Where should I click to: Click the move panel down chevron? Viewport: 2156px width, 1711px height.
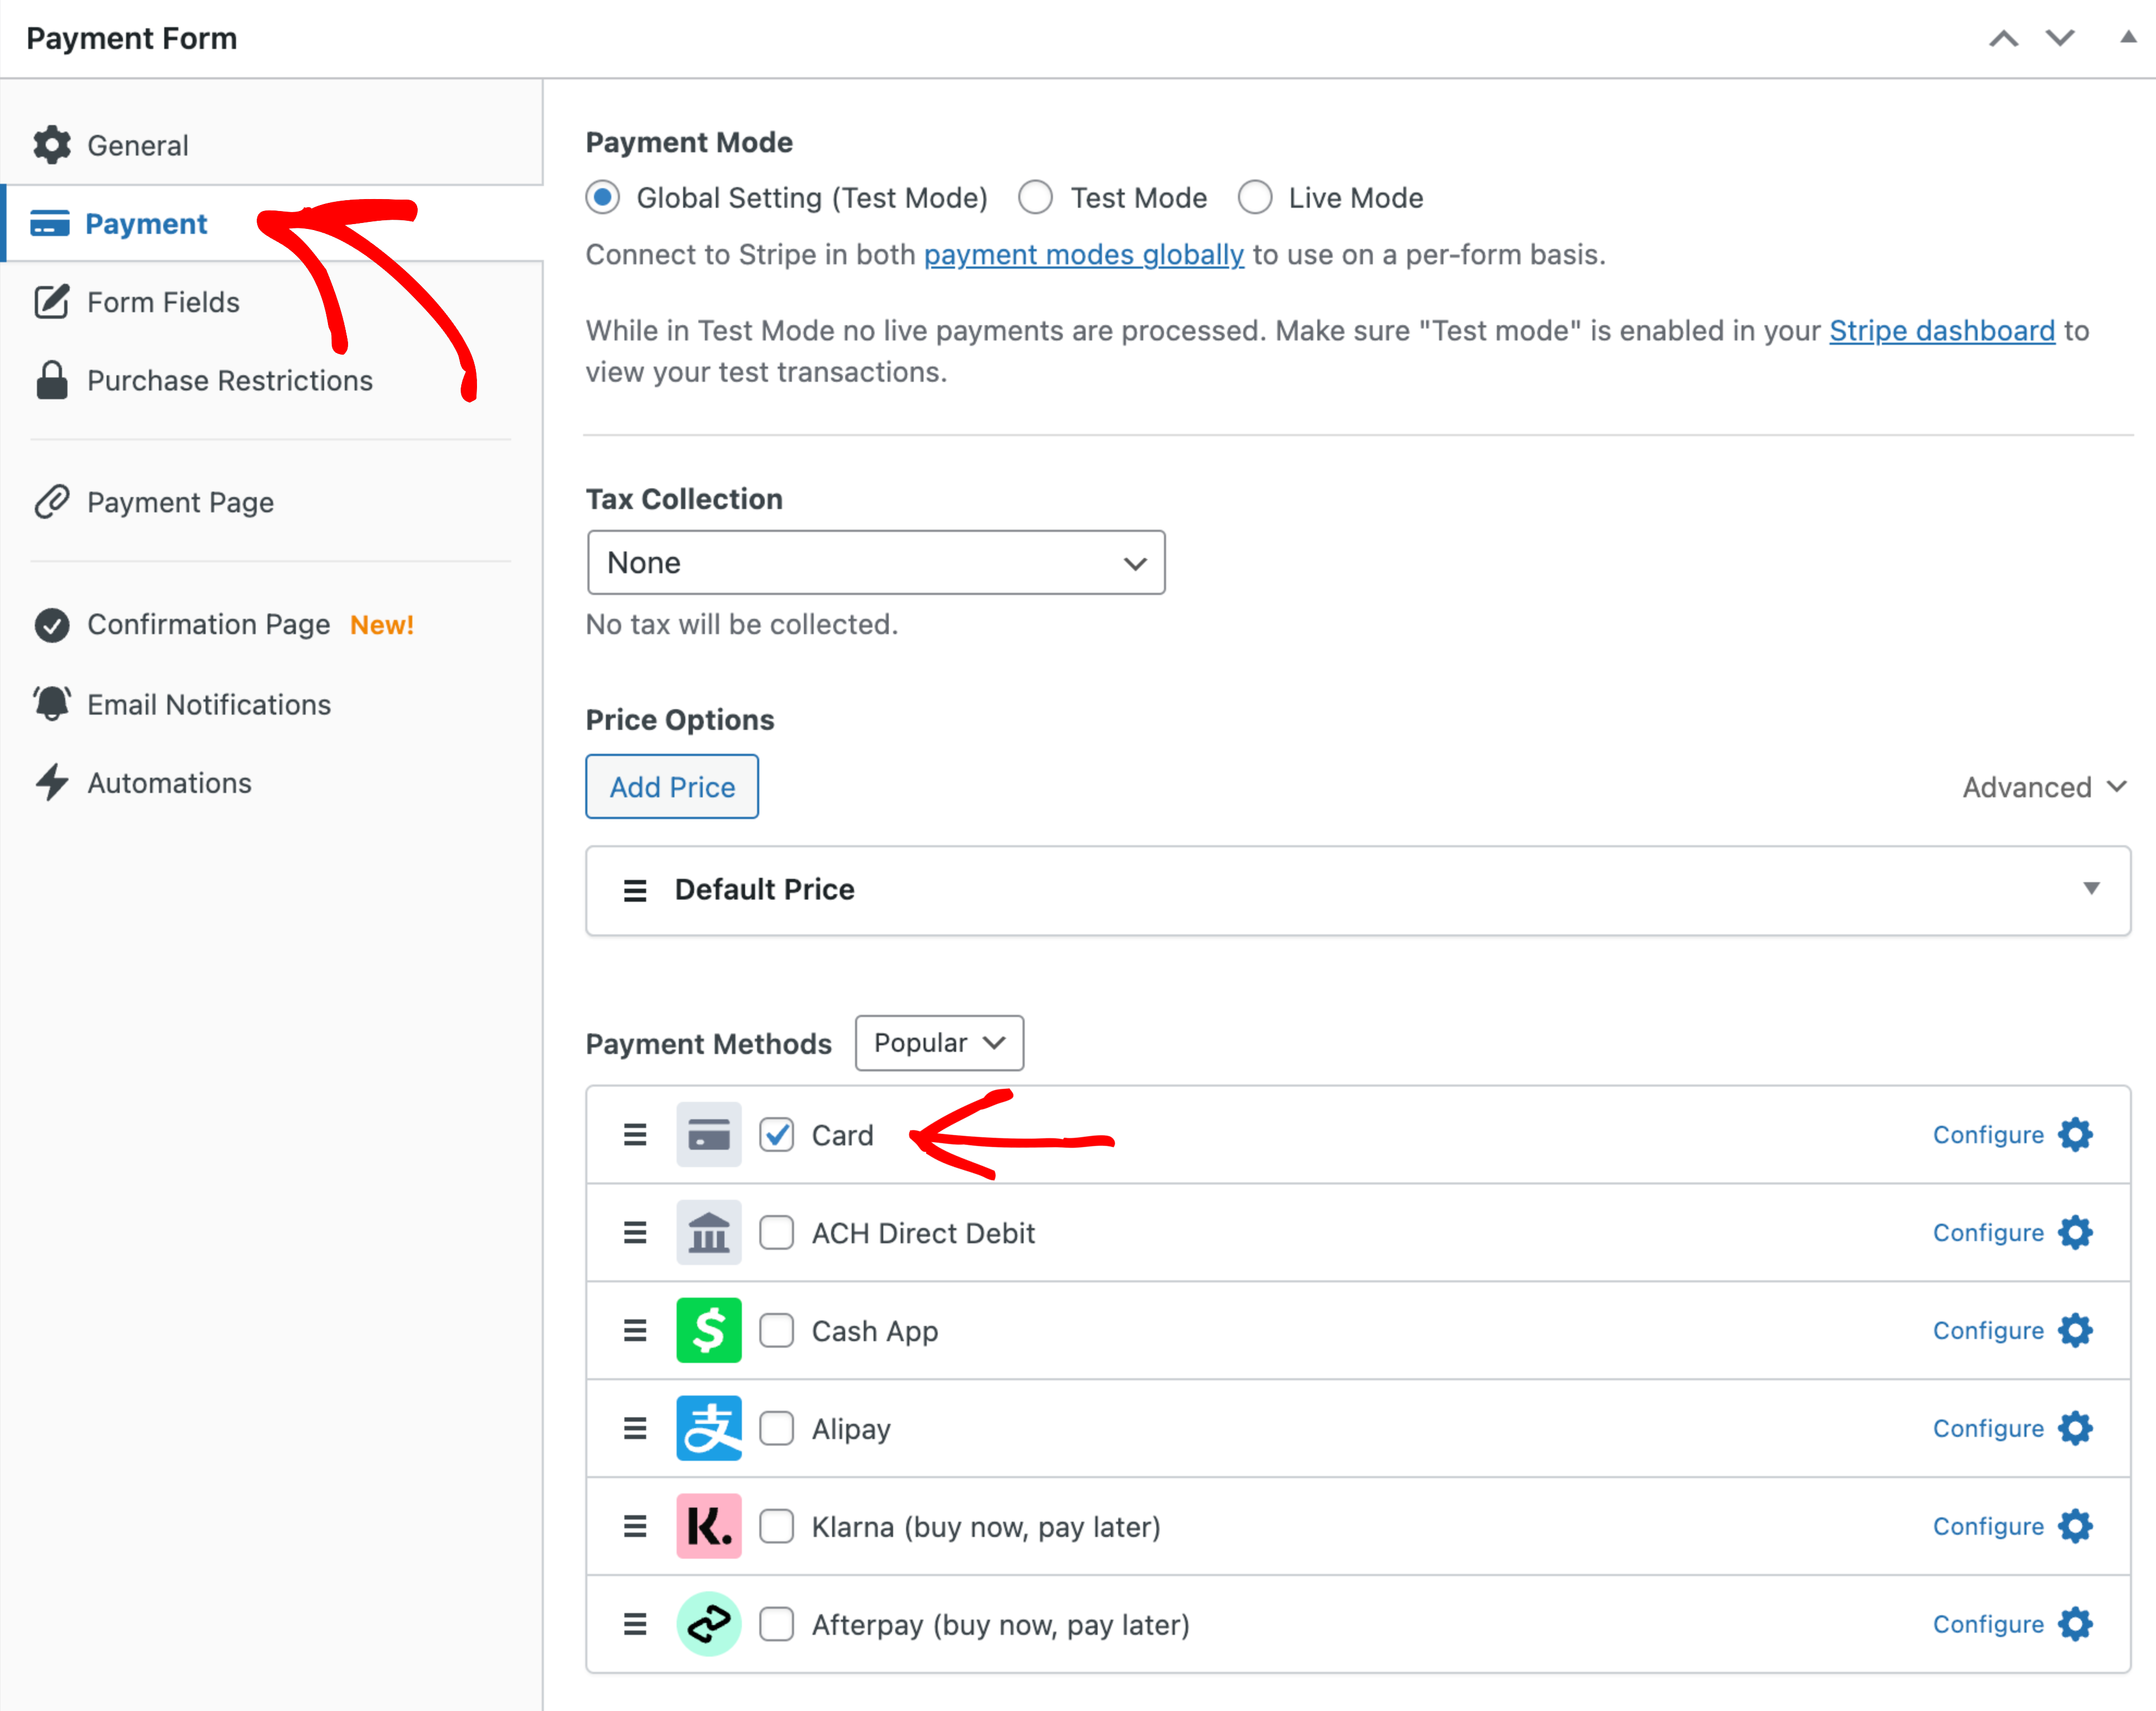coord(2060,38)
